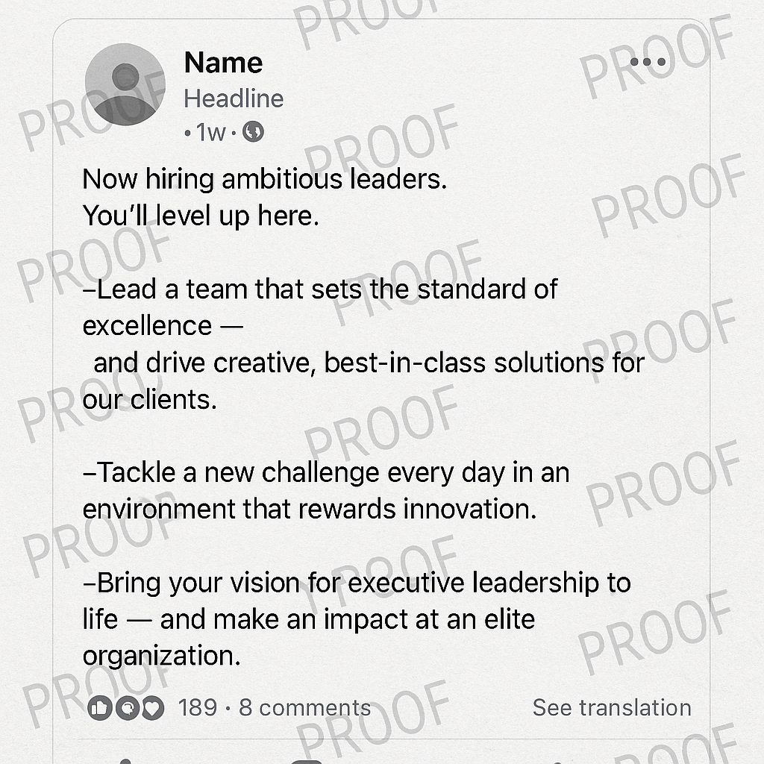The height and width of the screenshot is (764, 764).
Task: Open the post's three-dot options menu
Action: pos(648,63)
